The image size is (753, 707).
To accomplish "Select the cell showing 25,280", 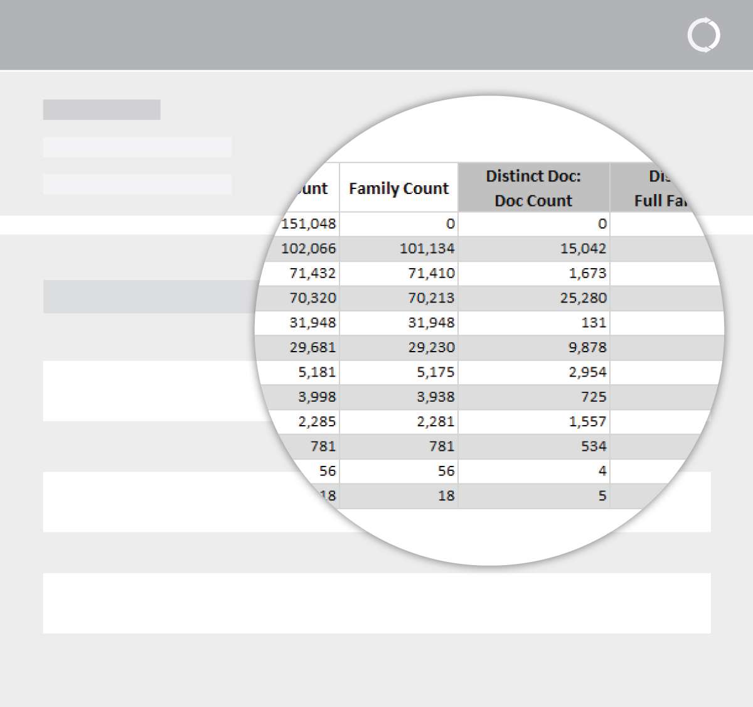I will 583,298.
